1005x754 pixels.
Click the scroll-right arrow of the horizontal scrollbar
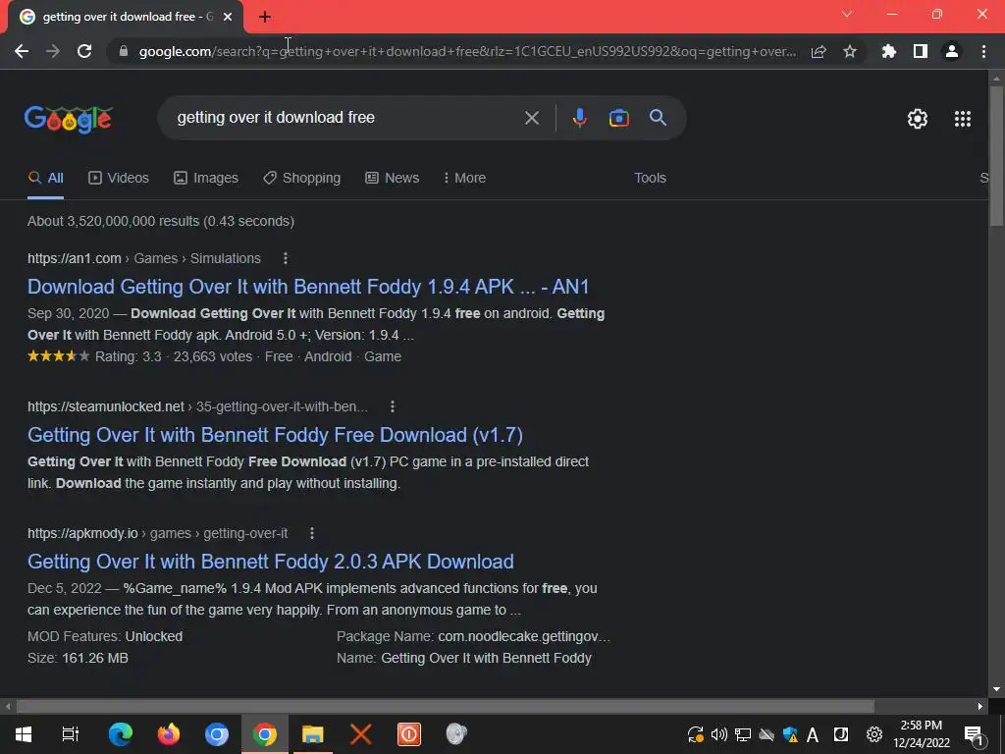pos(980,707)
